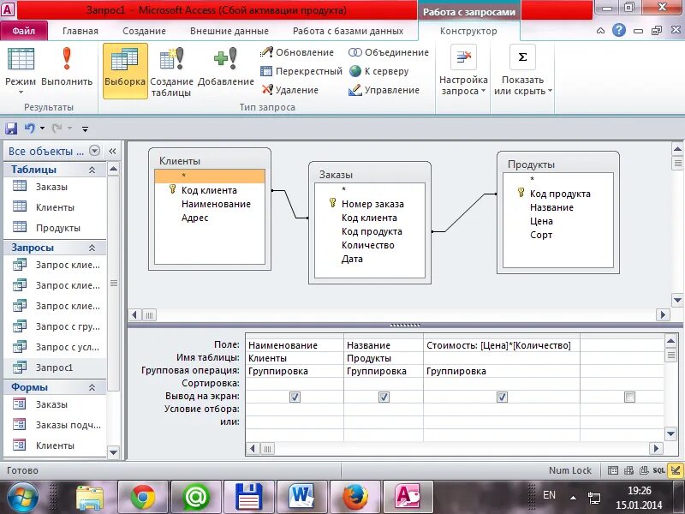The width and height of the screenshot is (685, 514).
Task: Choose the К серверу query type
Action: 378,71
